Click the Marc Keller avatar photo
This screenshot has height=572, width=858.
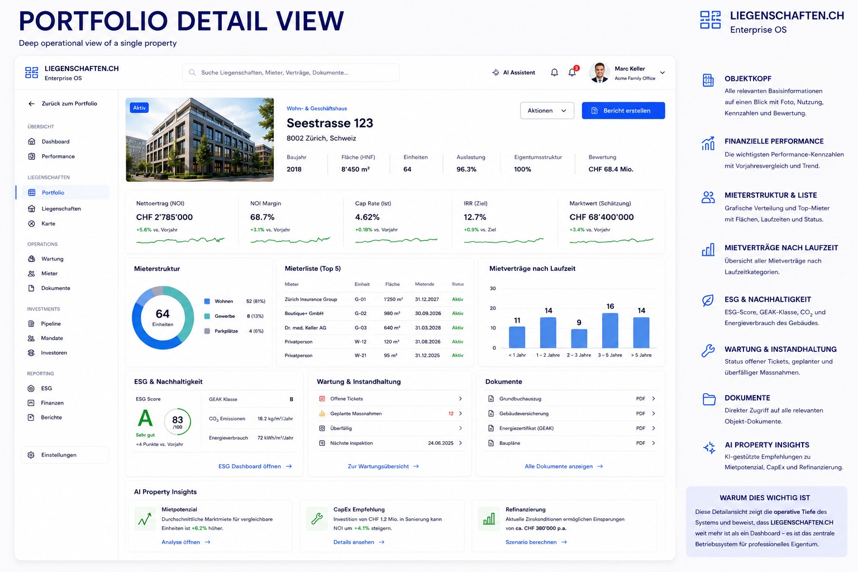point(599,73)
